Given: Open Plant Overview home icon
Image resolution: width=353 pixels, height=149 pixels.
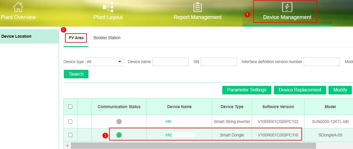Looking at the screenshot, I should pyautogui.click(x=18, y=7).
